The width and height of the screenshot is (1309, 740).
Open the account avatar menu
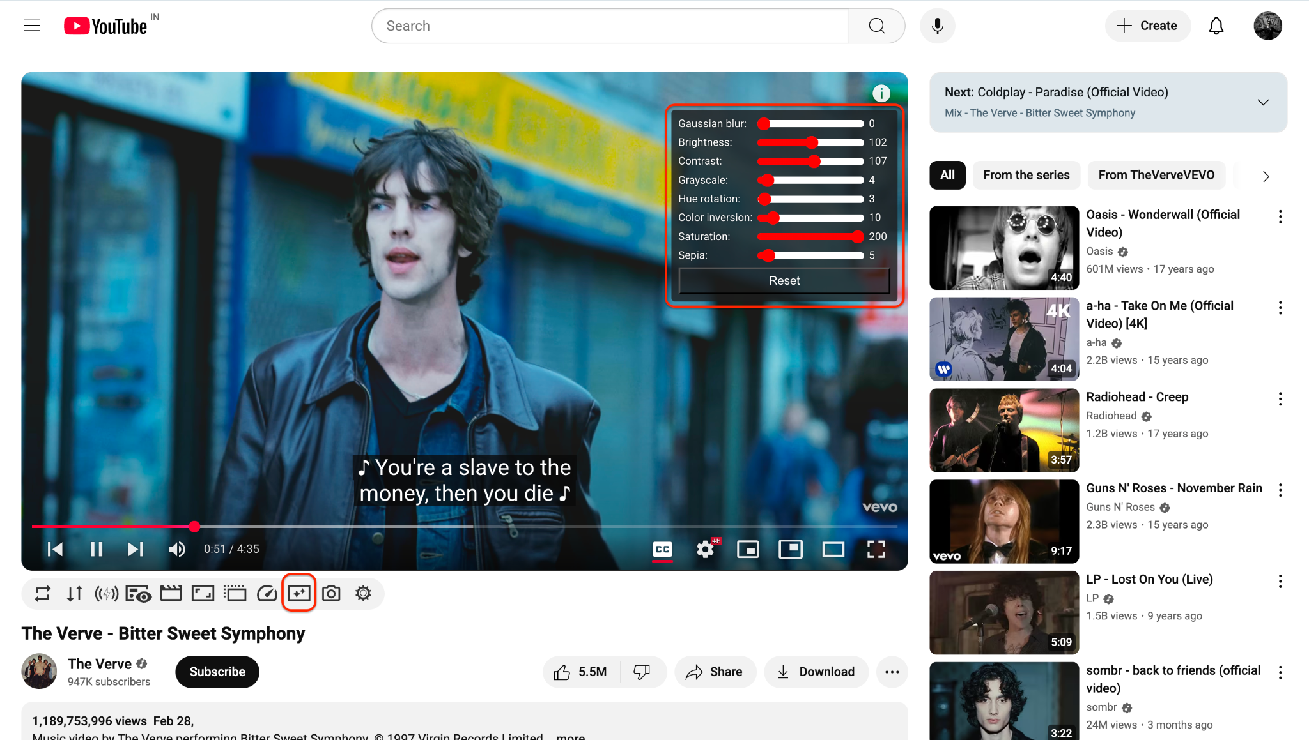[1267, 26]
